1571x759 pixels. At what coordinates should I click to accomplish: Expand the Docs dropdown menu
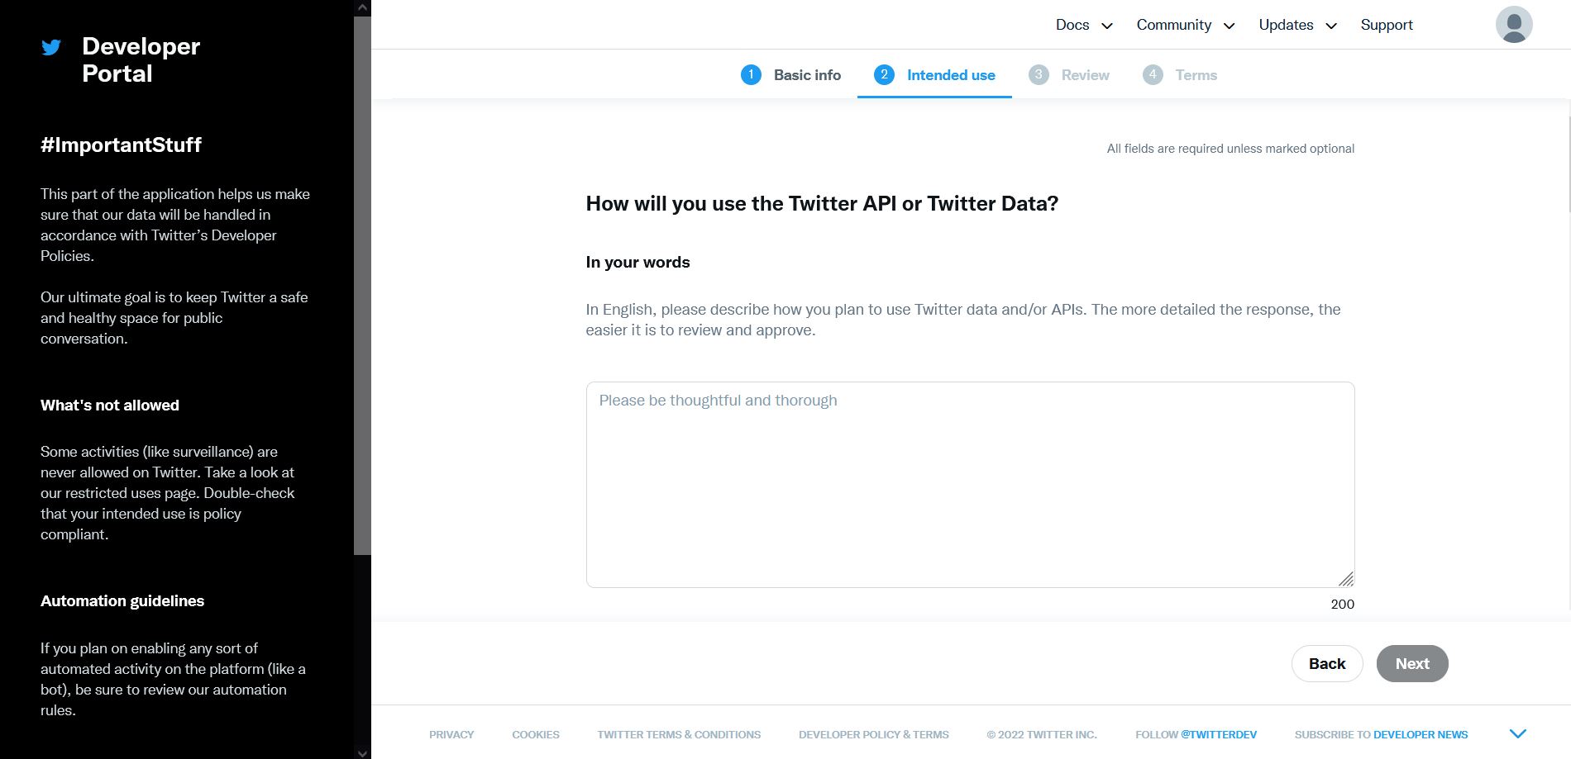tap(1084, 25)
